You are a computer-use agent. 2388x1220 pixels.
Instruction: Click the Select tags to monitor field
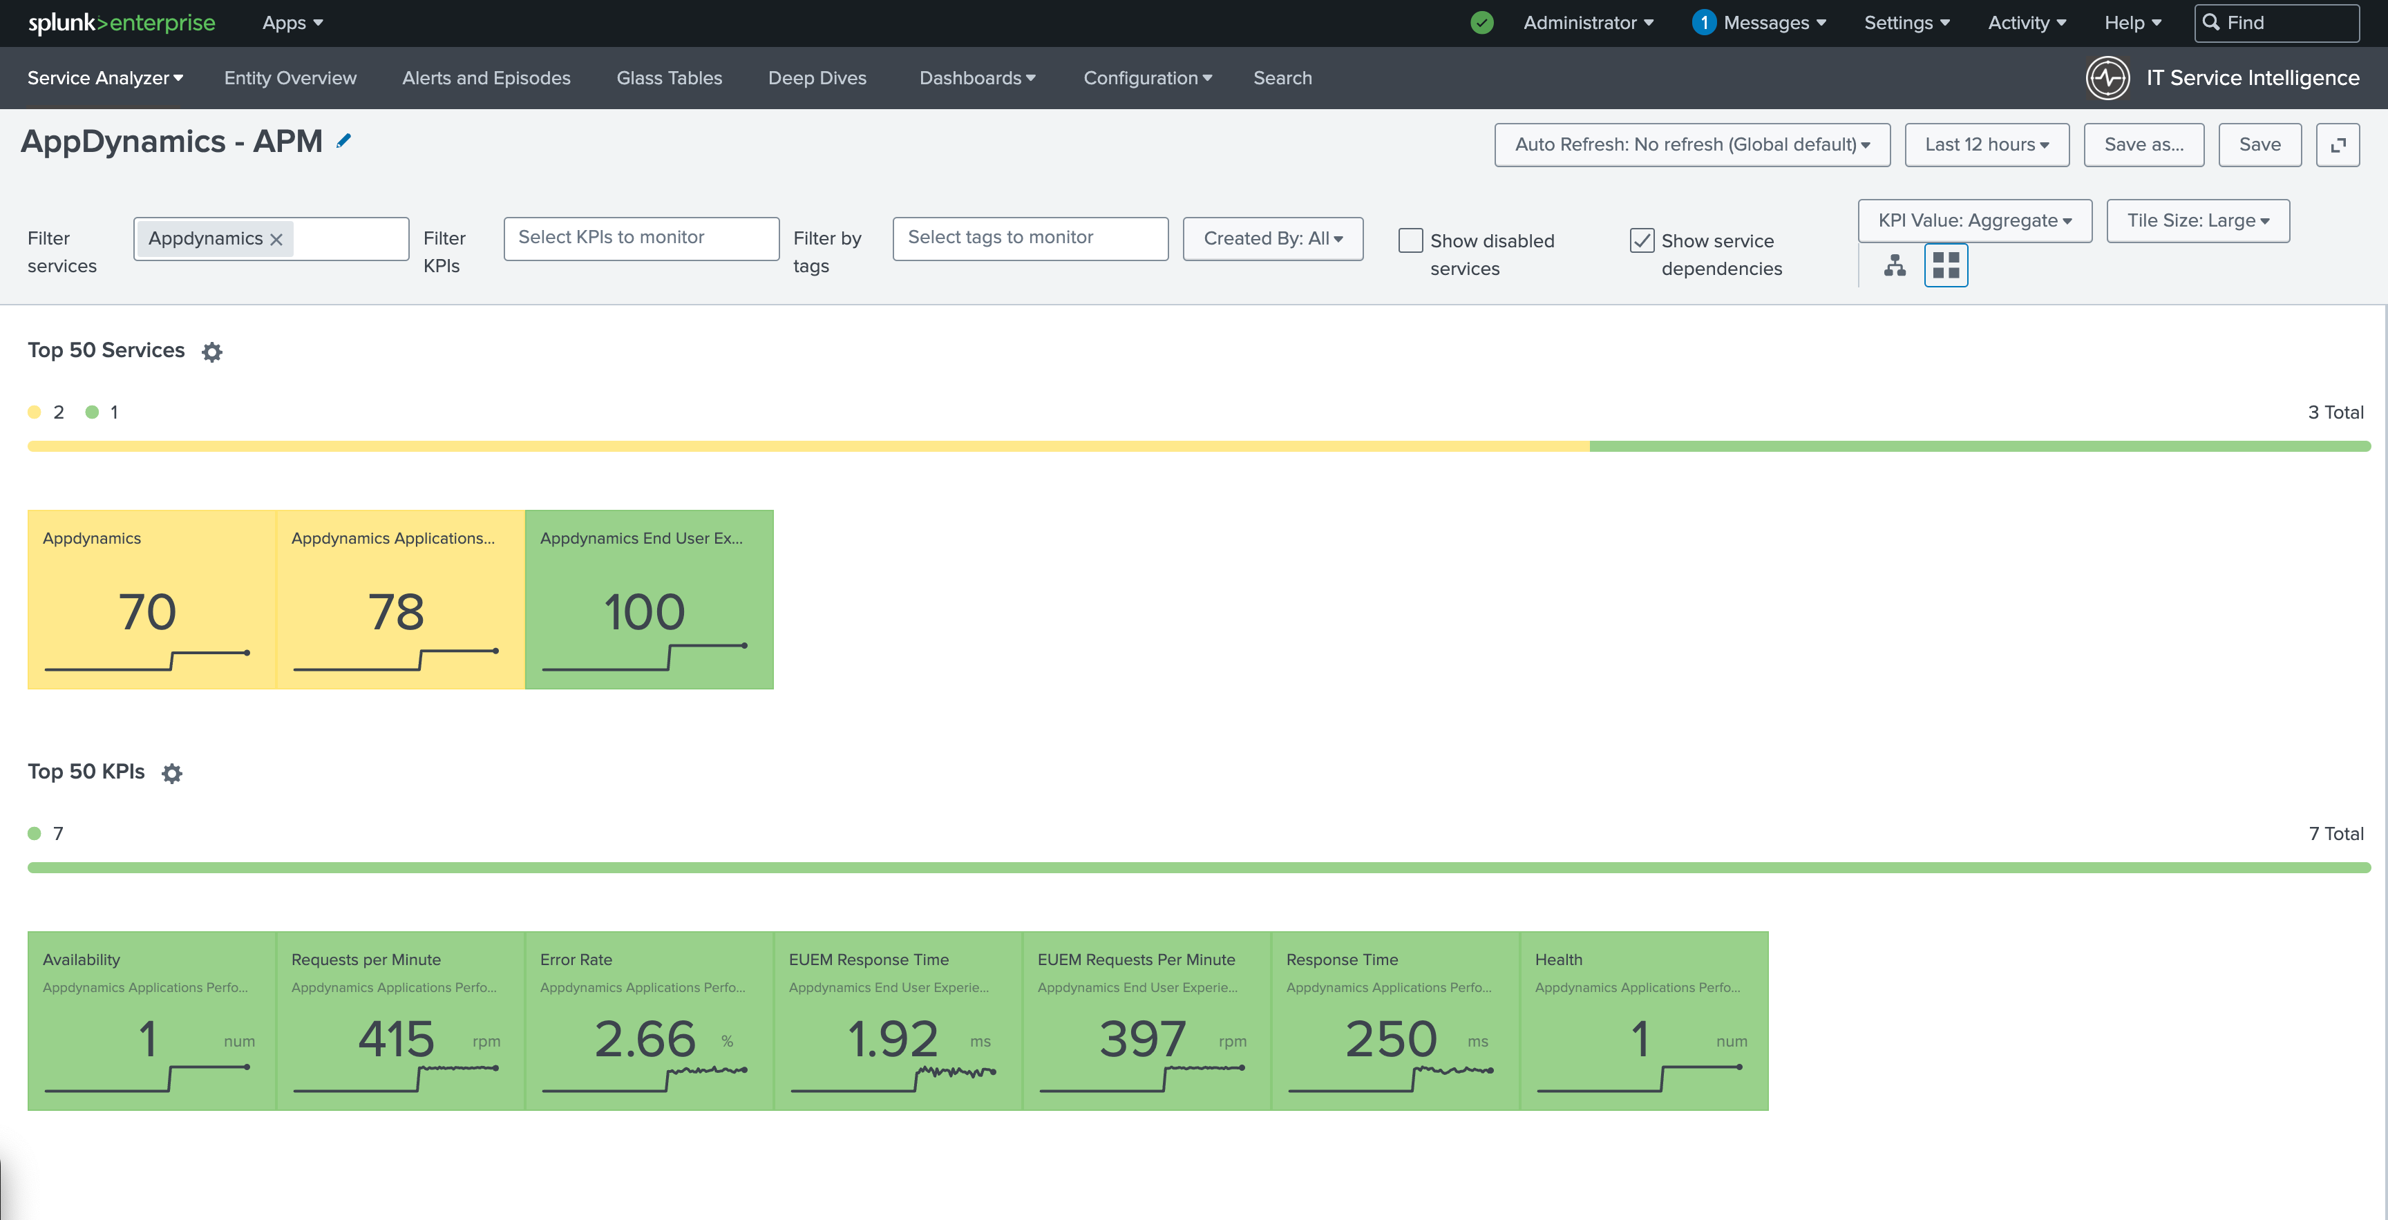pyautogui.click(x=1030, y=239)
